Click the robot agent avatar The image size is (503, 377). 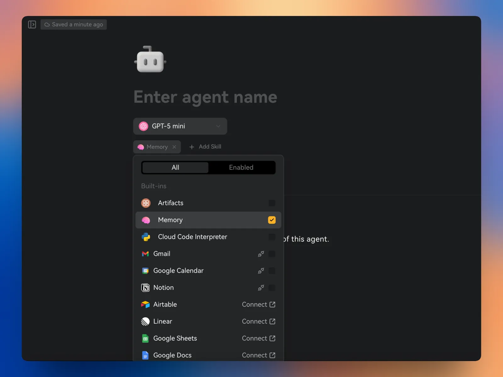pyautogui.click(x=150, y=60)
